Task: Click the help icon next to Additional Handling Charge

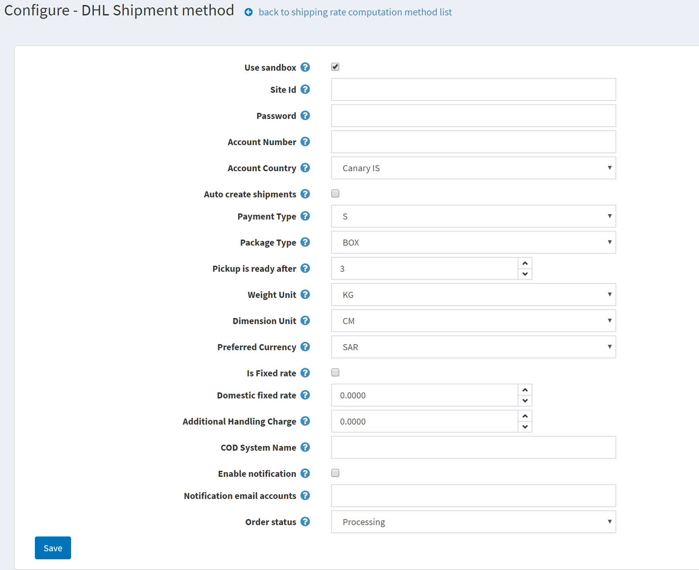Action: [305, 421]
